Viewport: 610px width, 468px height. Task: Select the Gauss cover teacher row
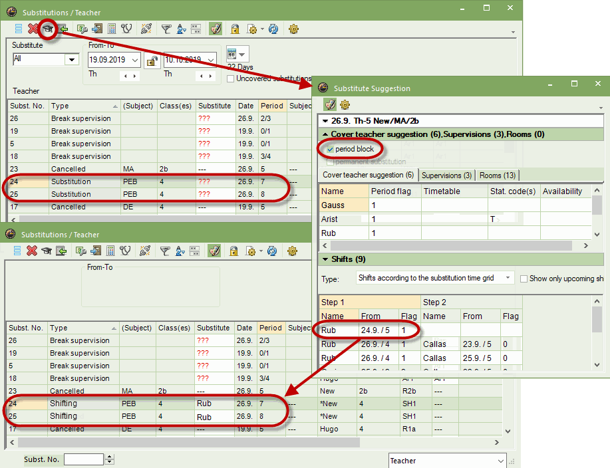tap(455, 205)
